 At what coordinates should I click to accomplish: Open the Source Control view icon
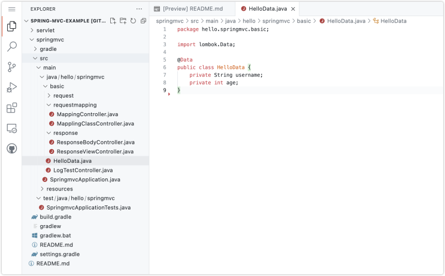[11, 67]
